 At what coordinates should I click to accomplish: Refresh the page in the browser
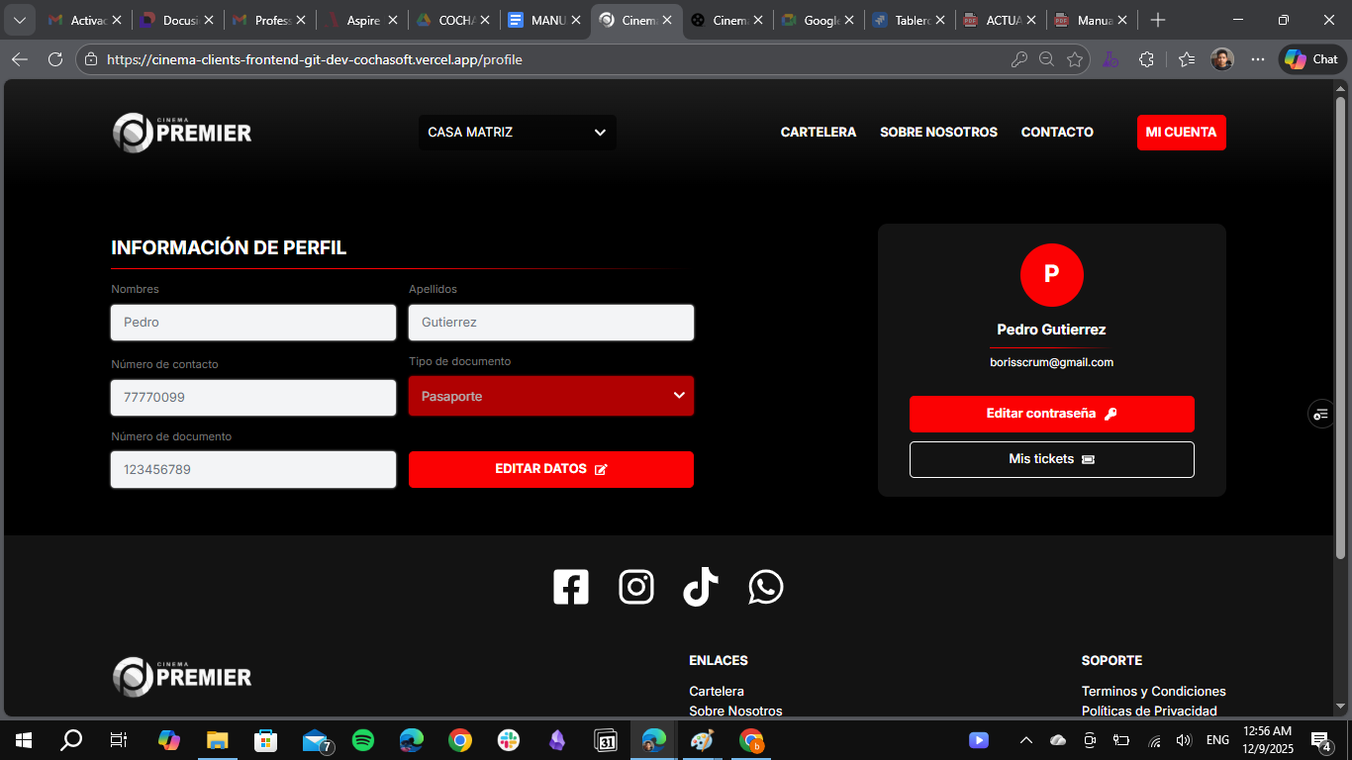pos(55,59)
